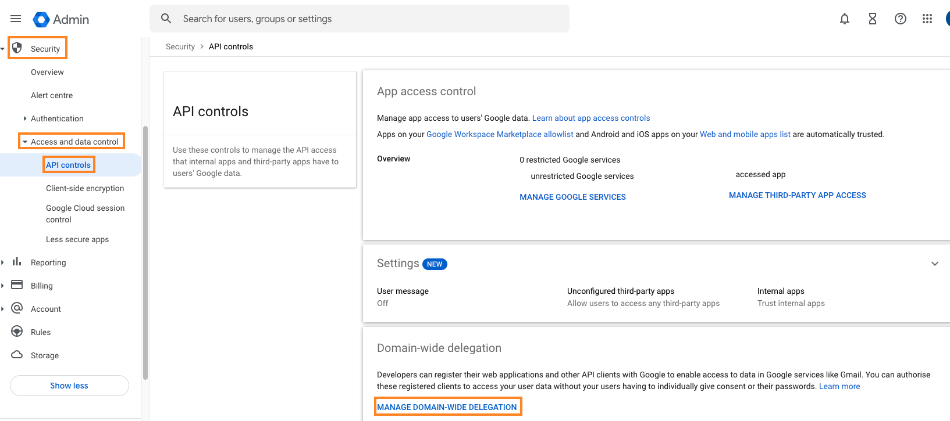Click Manage Third-Party App Access

797,195
